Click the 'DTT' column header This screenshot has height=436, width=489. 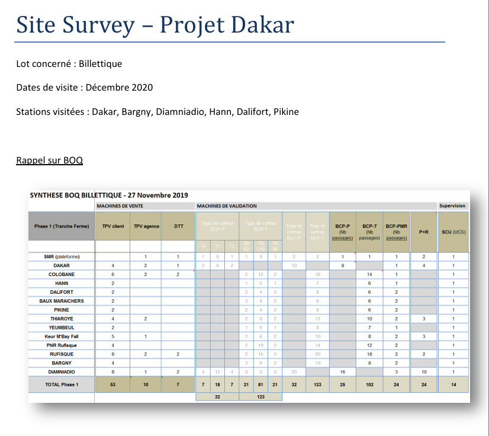pos(178,226)
